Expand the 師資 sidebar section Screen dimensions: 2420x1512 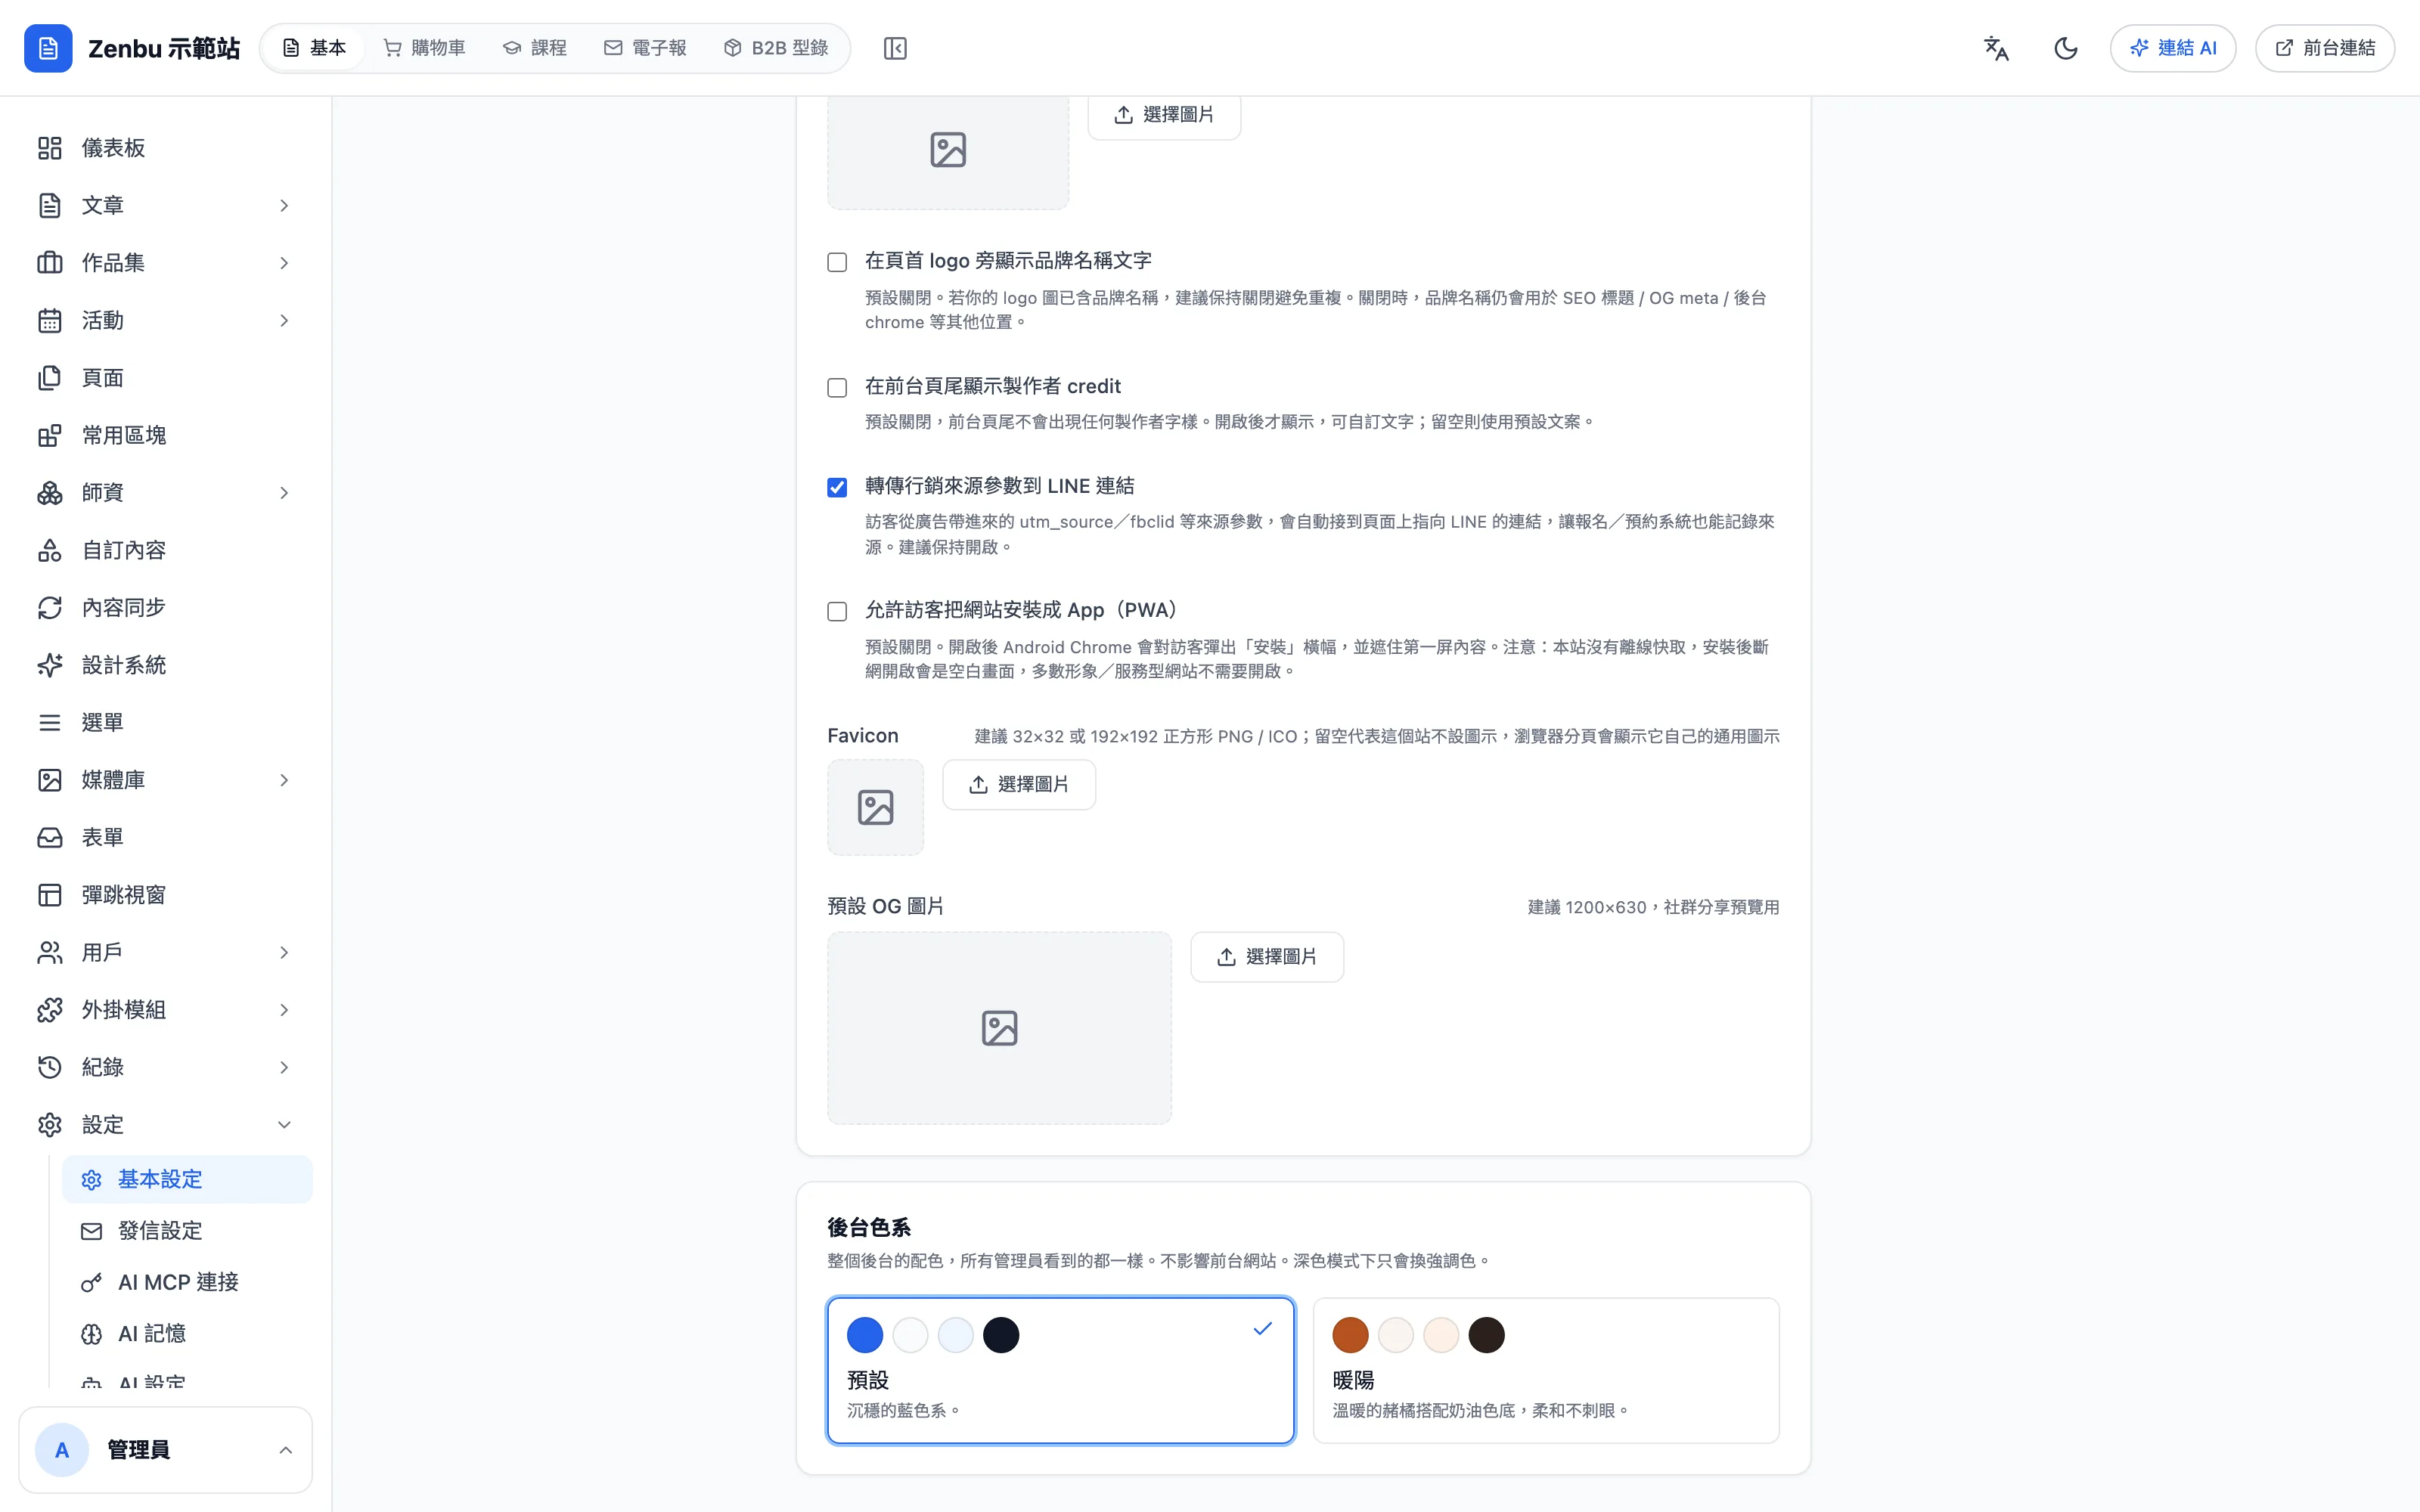point(284,493)
